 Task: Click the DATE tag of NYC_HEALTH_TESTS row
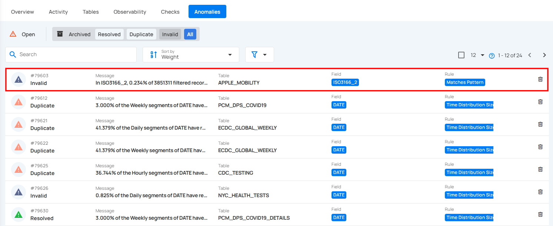339,195
